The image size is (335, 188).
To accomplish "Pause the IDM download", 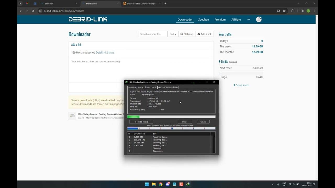I will pos(185,122).
